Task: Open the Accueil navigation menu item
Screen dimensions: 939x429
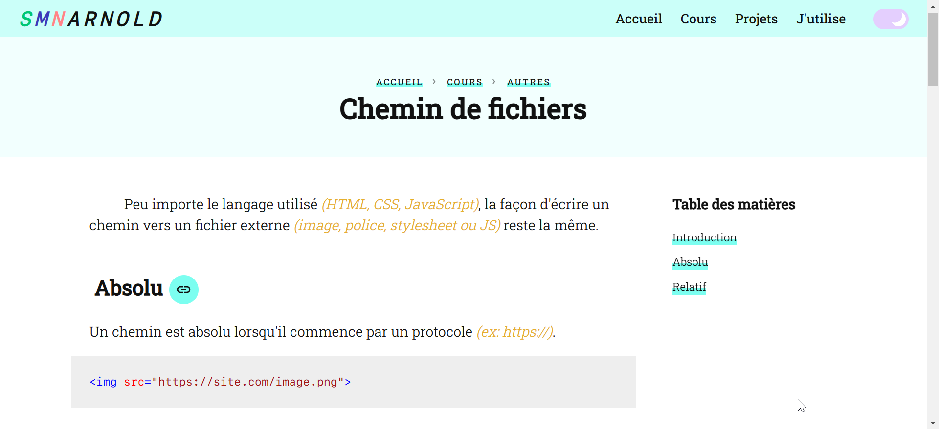Action: (x=639, y=19)
